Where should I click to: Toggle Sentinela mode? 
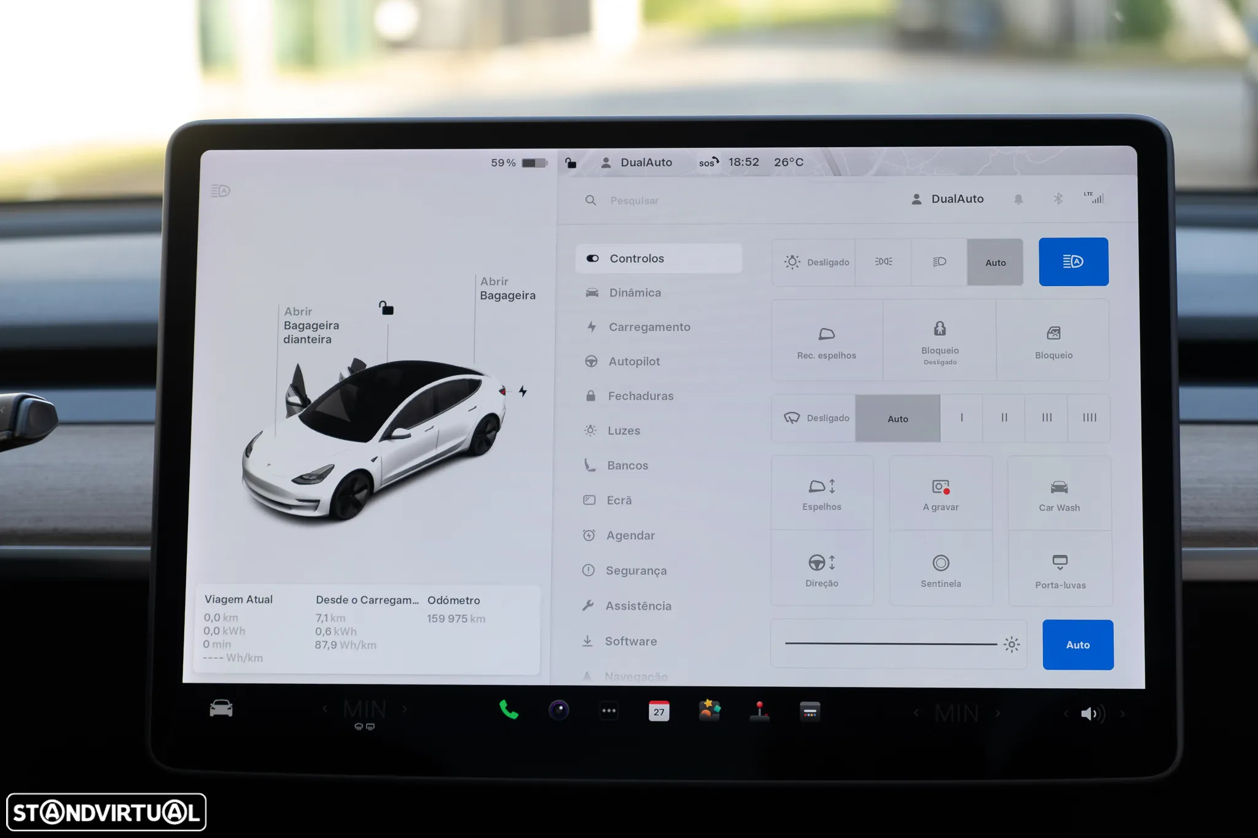pos(940,570)
